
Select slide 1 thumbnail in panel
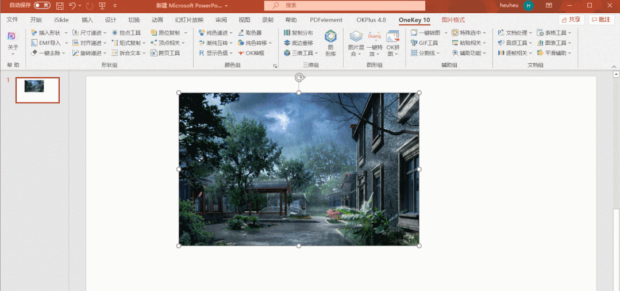[37, 90]
